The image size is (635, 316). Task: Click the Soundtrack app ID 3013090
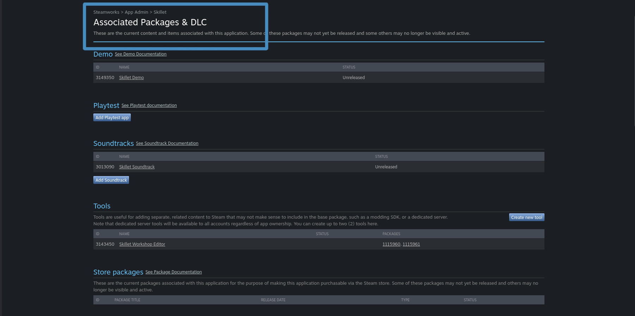pyautogui.click(x=105, y=167)
